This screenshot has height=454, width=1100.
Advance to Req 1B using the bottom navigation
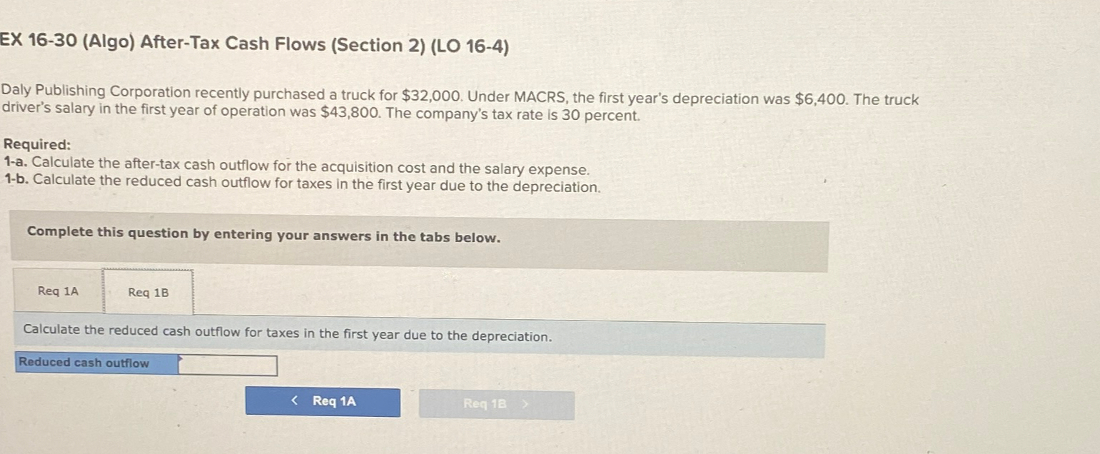[497, 405]
